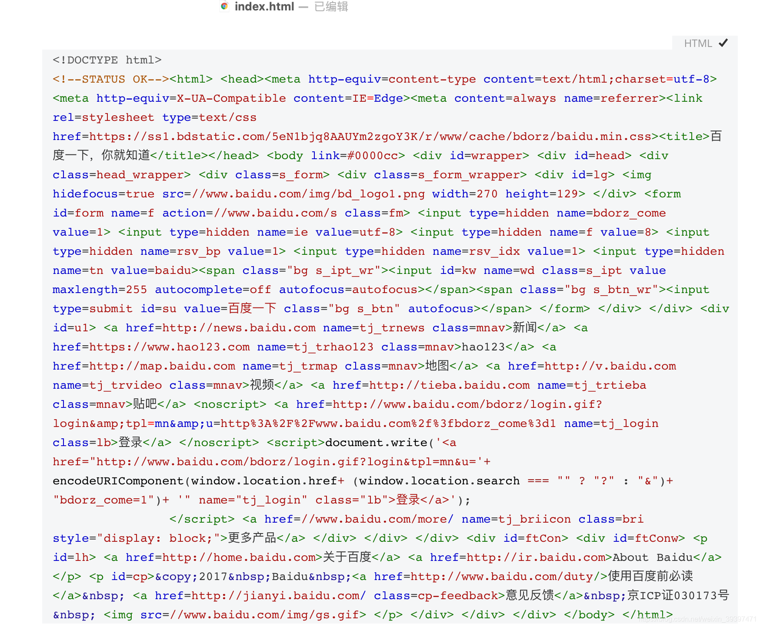The width and height of the screenshot is (760, 627).
Task: Click the ss1.bdstatic.com stylesheet URL
Action: point(370,137)
